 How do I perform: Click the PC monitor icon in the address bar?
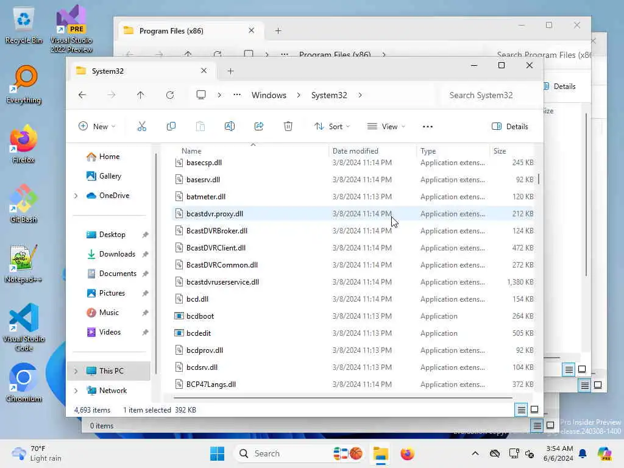coord(201,95)
